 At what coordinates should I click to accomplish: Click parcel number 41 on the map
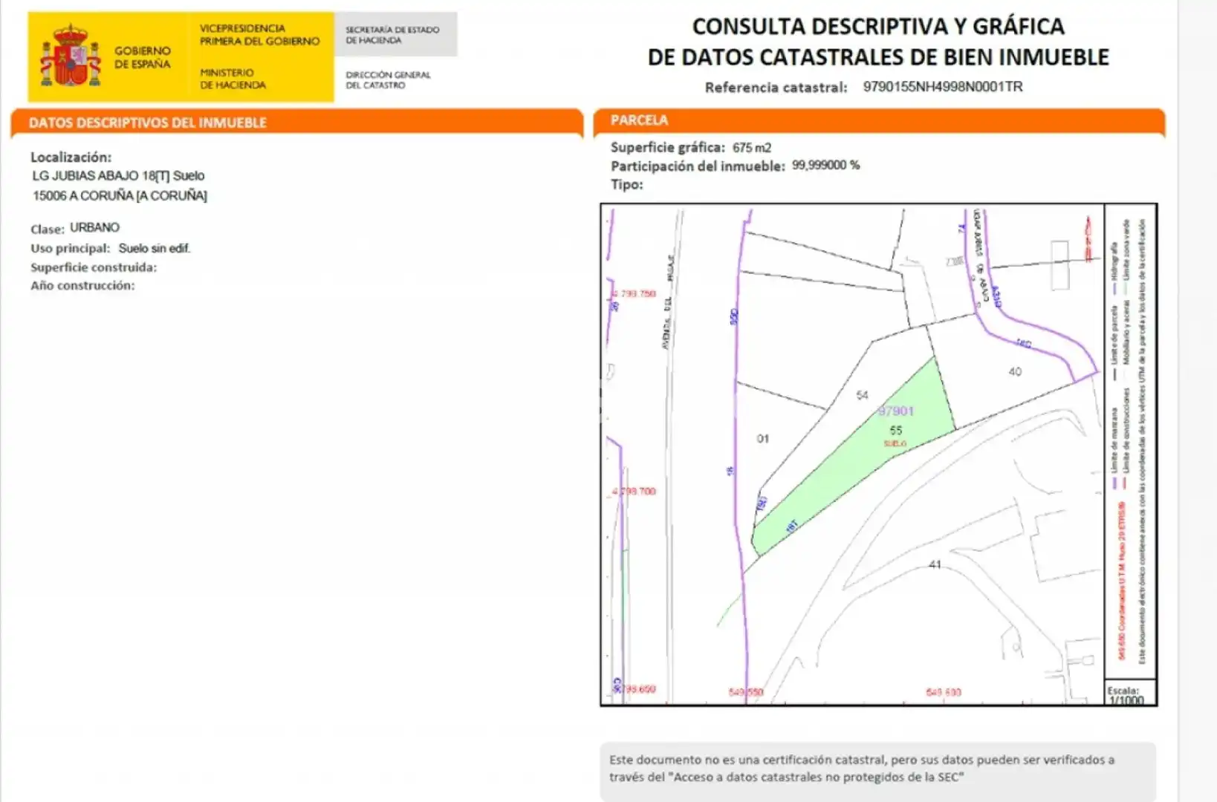(935, 564)
